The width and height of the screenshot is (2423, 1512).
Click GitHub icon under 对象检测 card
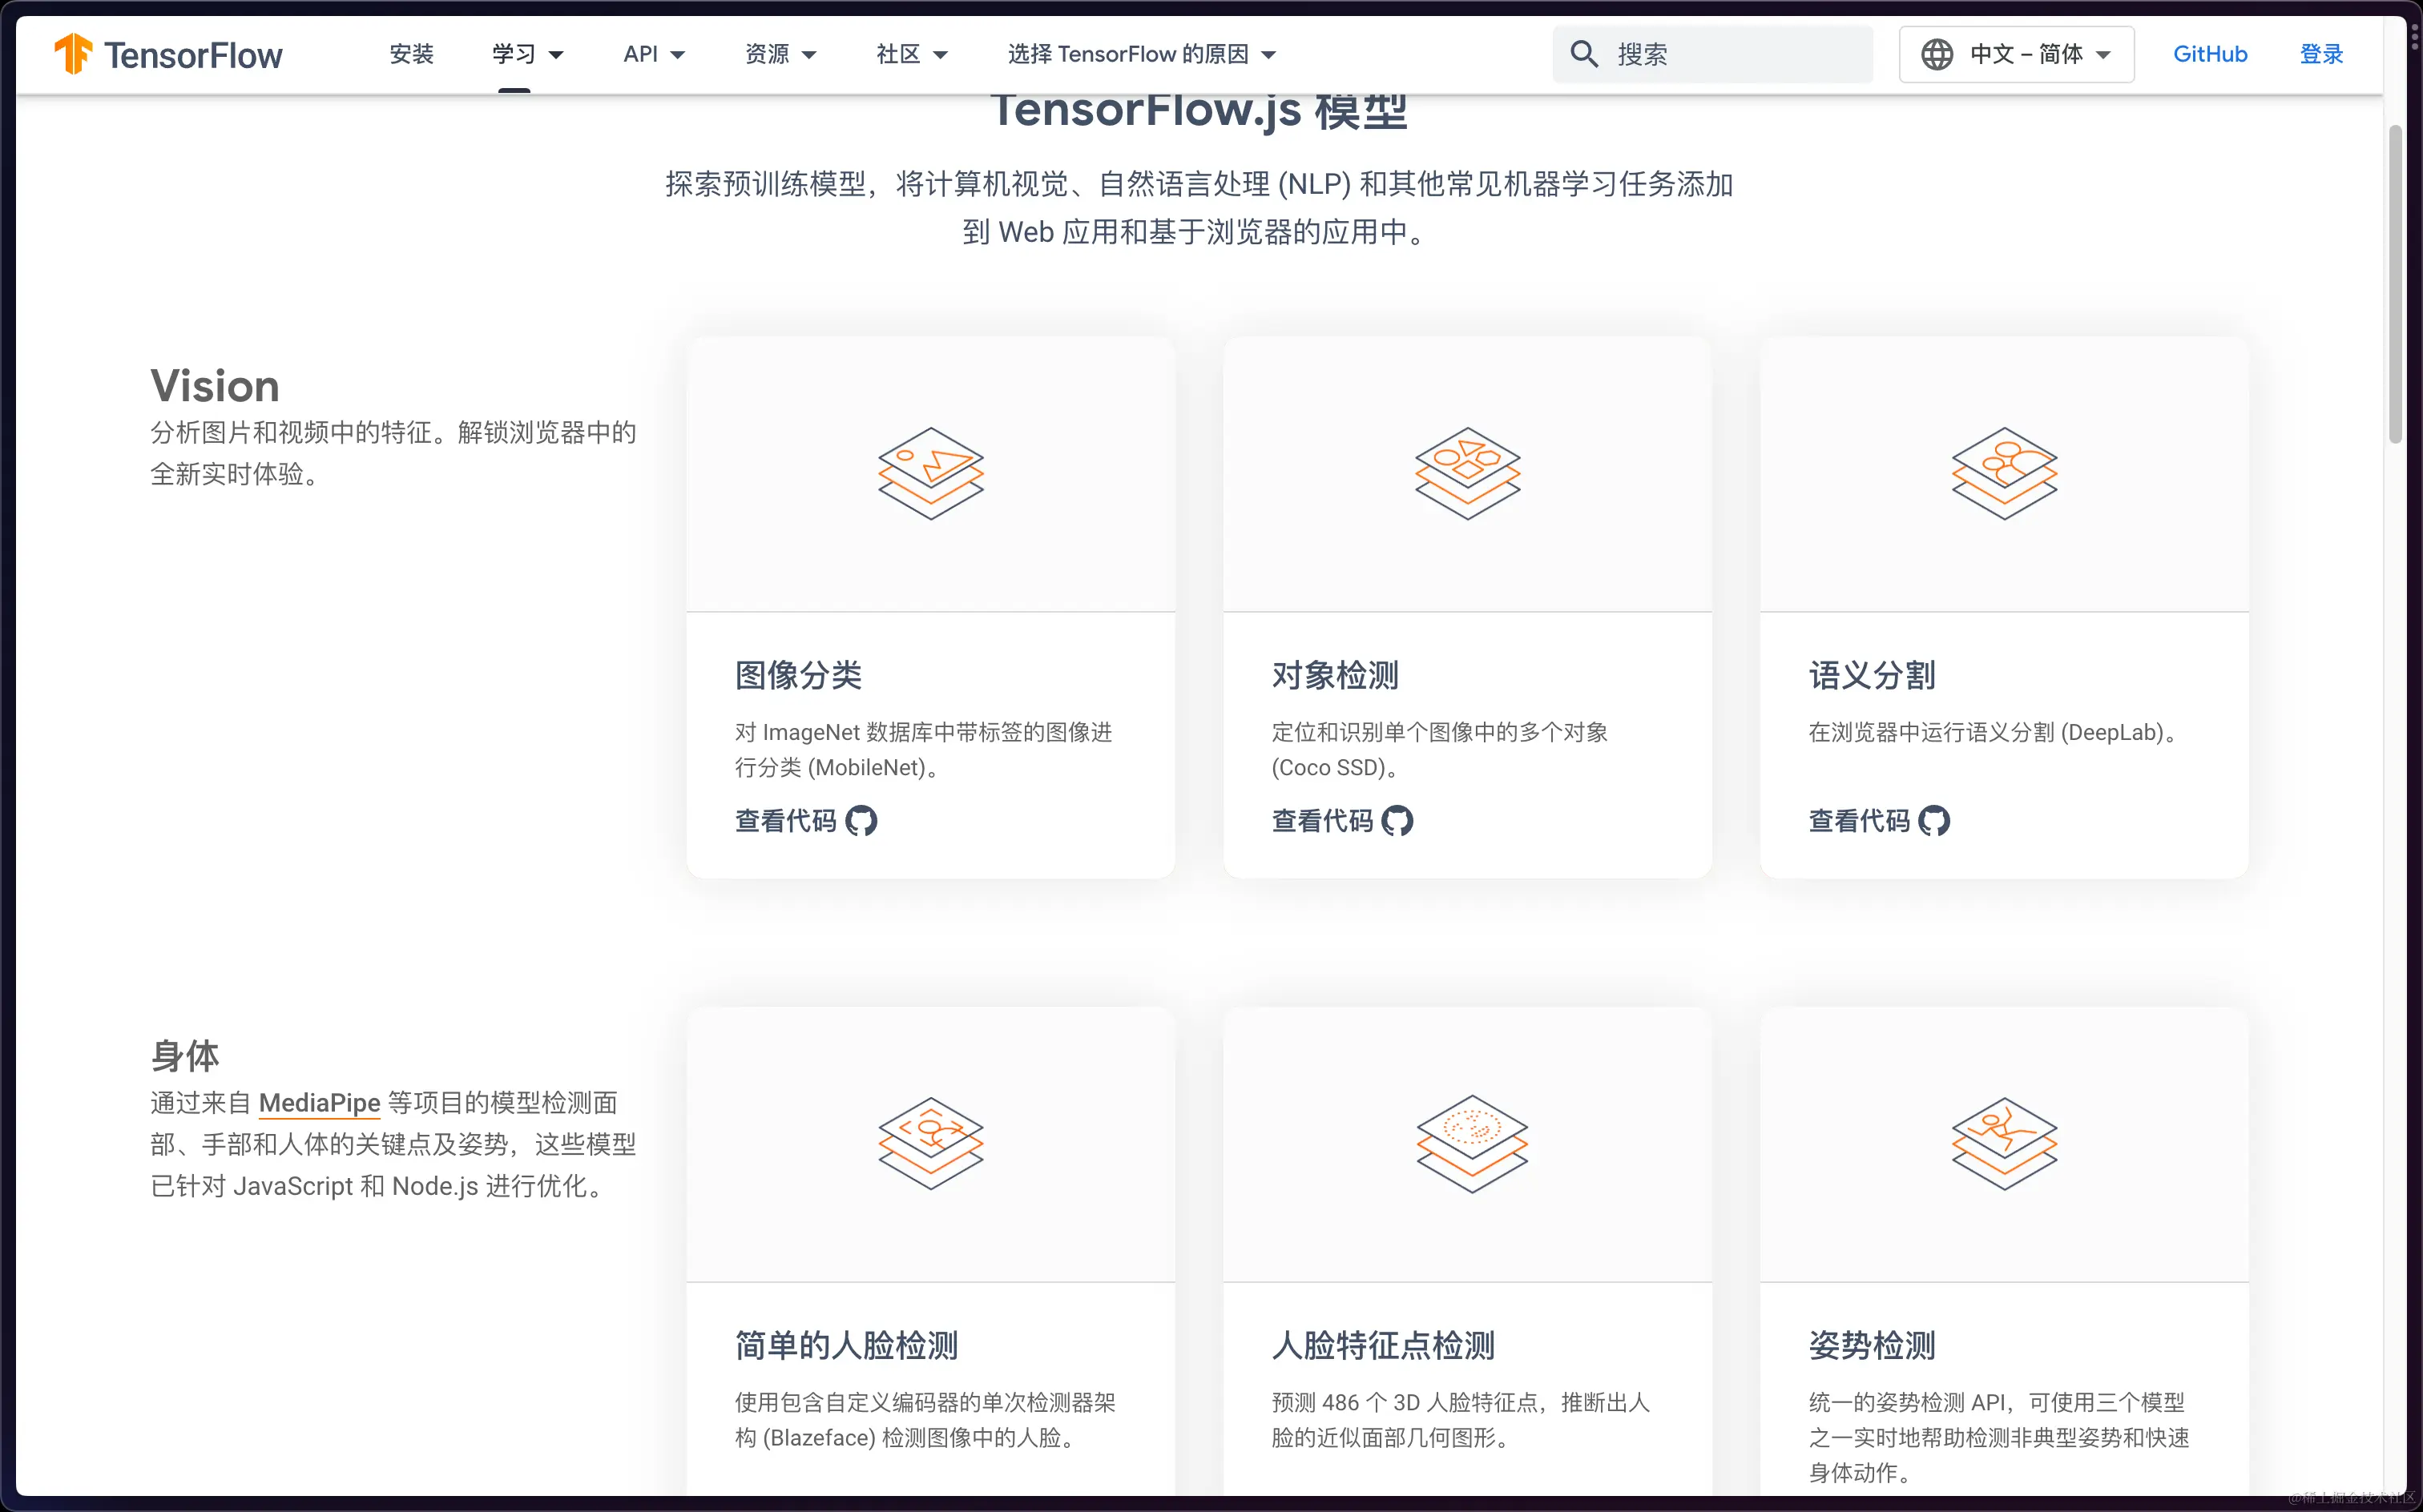[1397, 821]
